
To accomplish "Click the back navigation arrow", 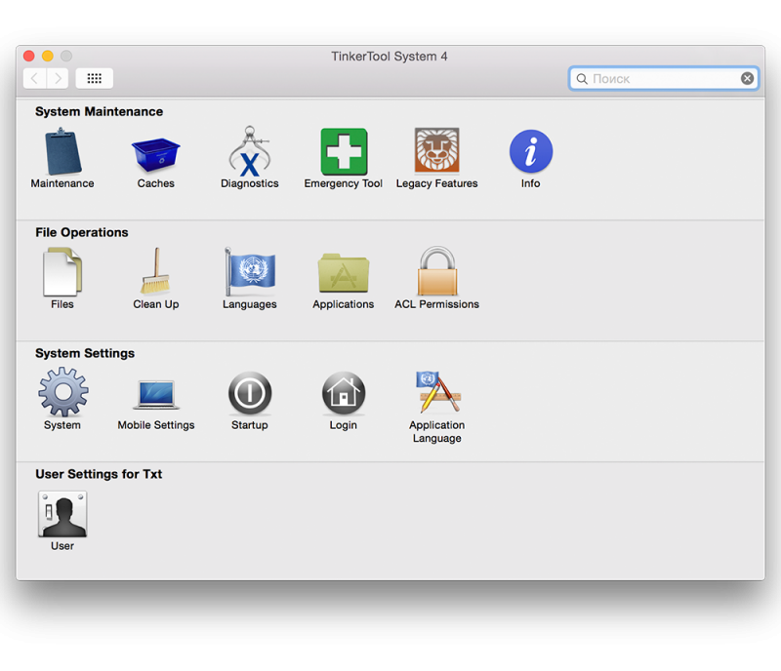I will point(35,78).
